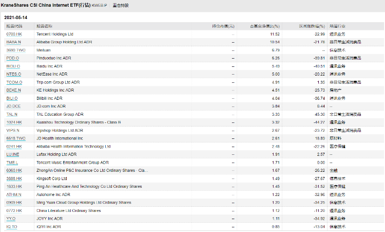Open the 0909.HK stock code link
385x232 pixels.
point(14,203)
